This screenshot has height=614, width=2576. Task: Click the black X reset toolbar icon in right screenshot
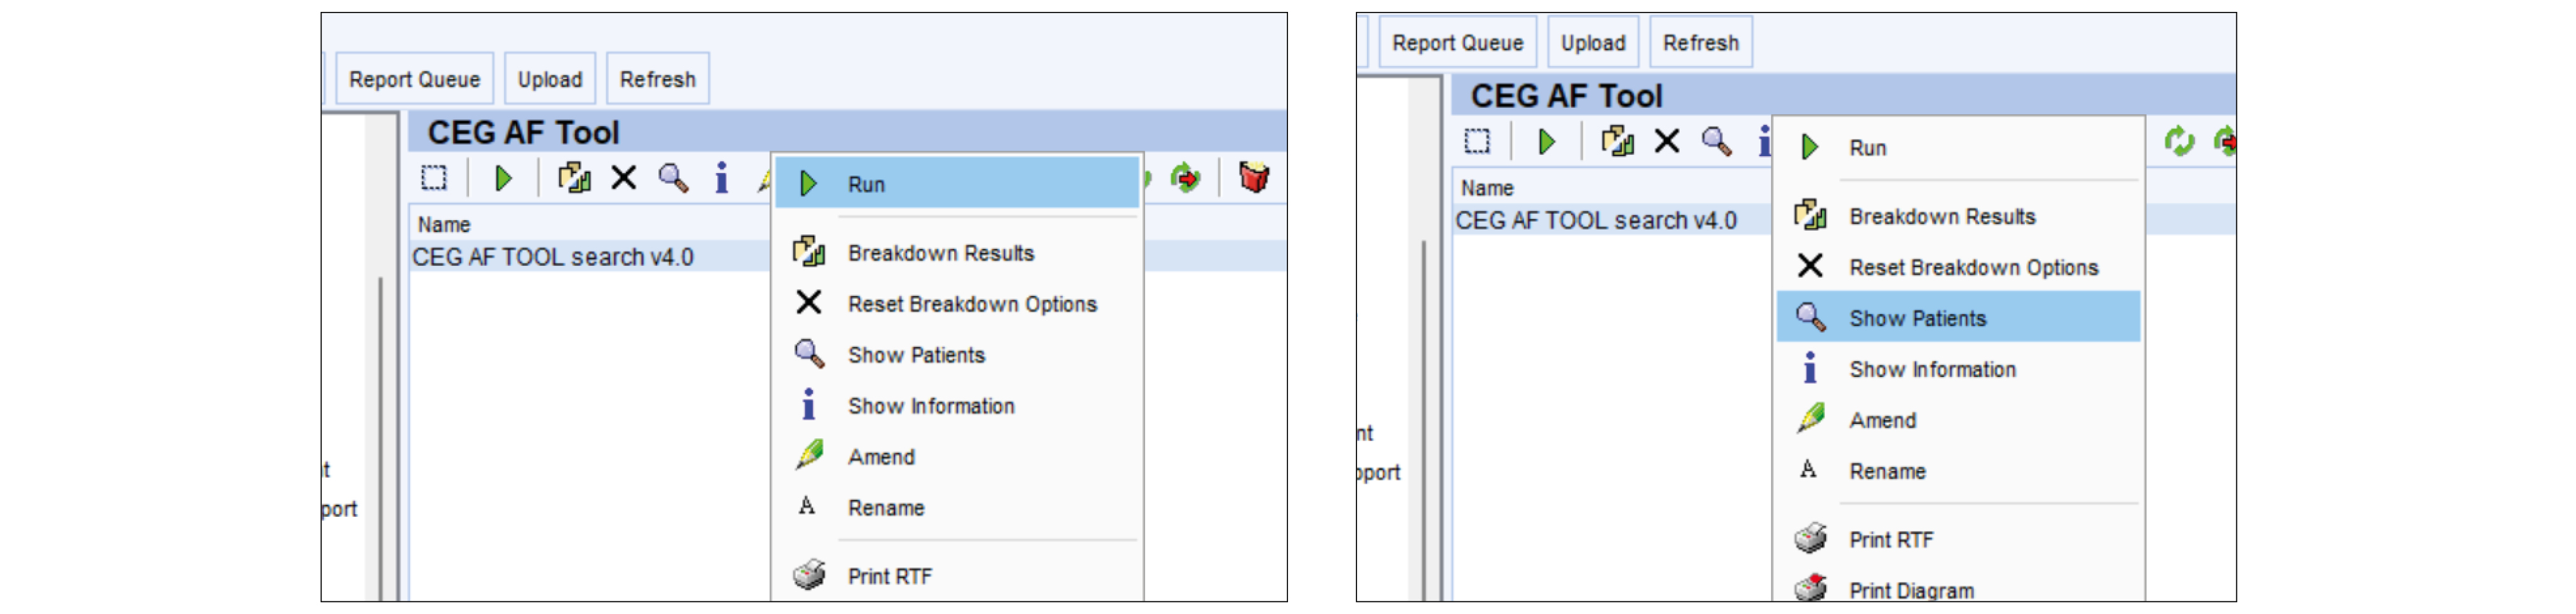(1666, 142)
